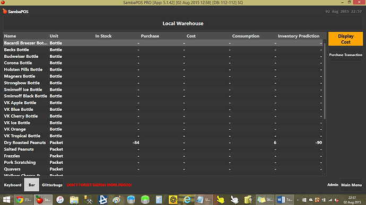Sort by the In Stock column header

pyautogui.click(x=103, y=36)
